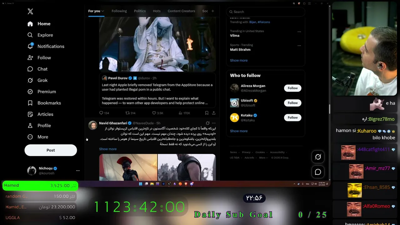Image resolution: width=400 pixels, height=225 pixels.
Task: Share the post quoting Pavel Durov
Action: click(214, 113)
